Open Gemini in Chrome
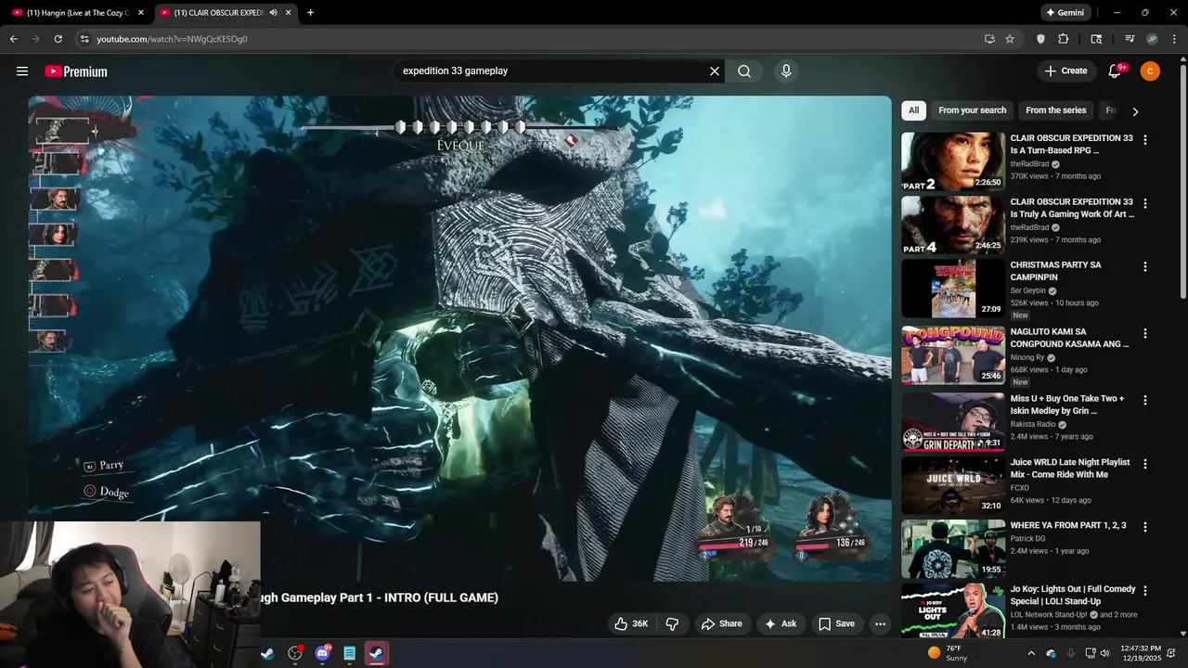 click(x=1065, y=13)
